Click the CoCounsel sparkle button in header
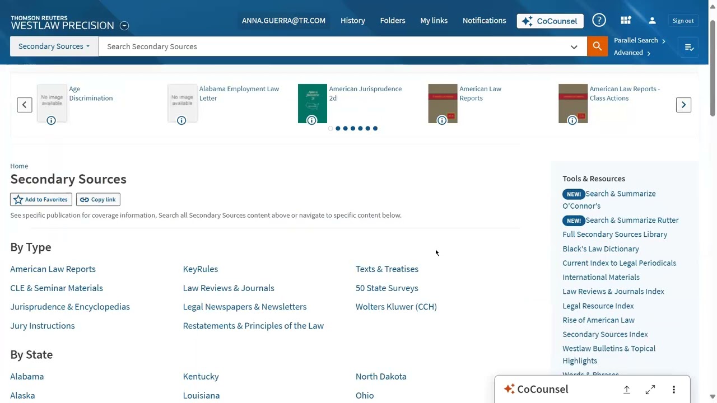This screenshot has width=717, height=403. [x=550, y=21]
